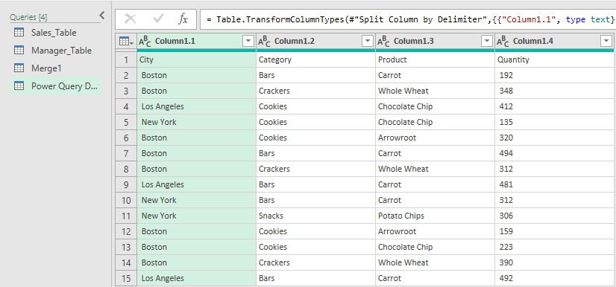Click the ABC type icon of Column1.1
Viewport: 616px width, 287px height.
[x=145, y=42]
